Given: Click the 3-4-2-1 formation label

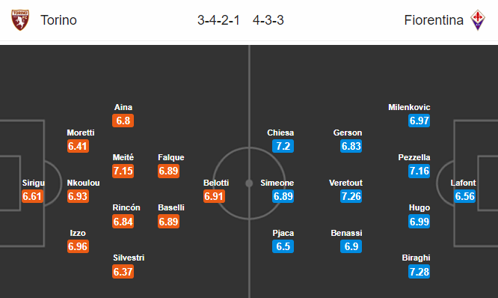Looking at the screenshot, I should (218, 20).
